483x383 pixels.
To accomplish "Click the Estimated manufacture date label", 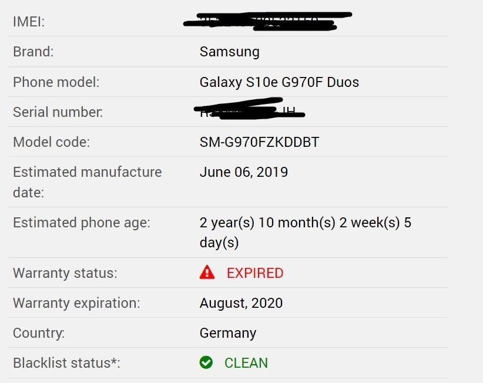I will coord(88,182).
